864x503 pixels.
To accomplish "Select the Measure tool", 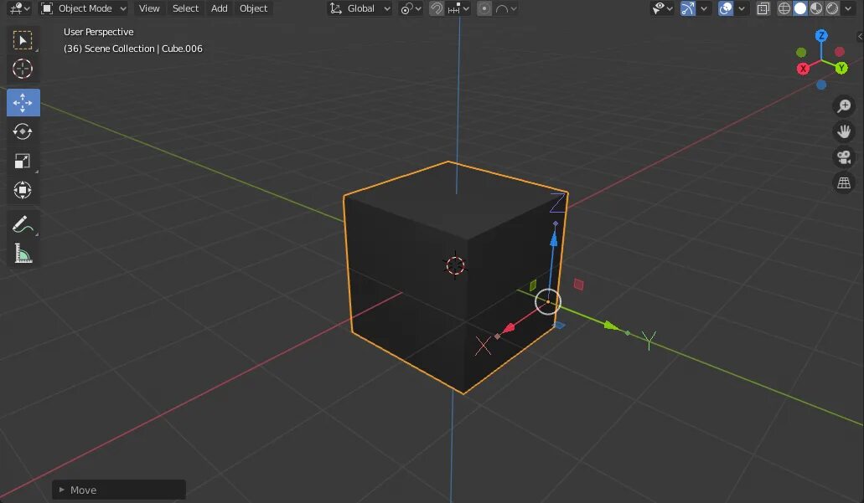I will [23, 253].
